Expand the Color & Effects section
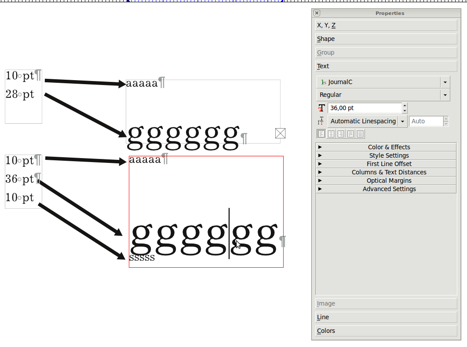Viewport: 467px width, 347px height. coord(386,147)
